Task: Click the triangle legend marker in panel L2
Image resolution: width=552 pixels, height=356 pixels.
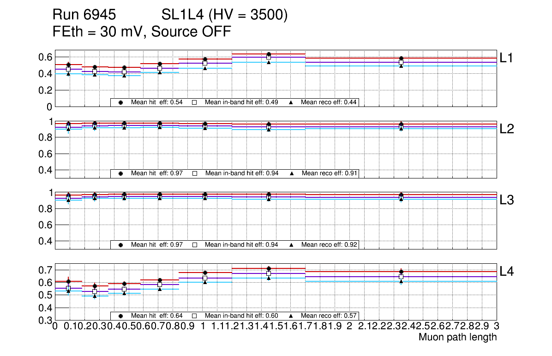Action: [x=292, y=173]
